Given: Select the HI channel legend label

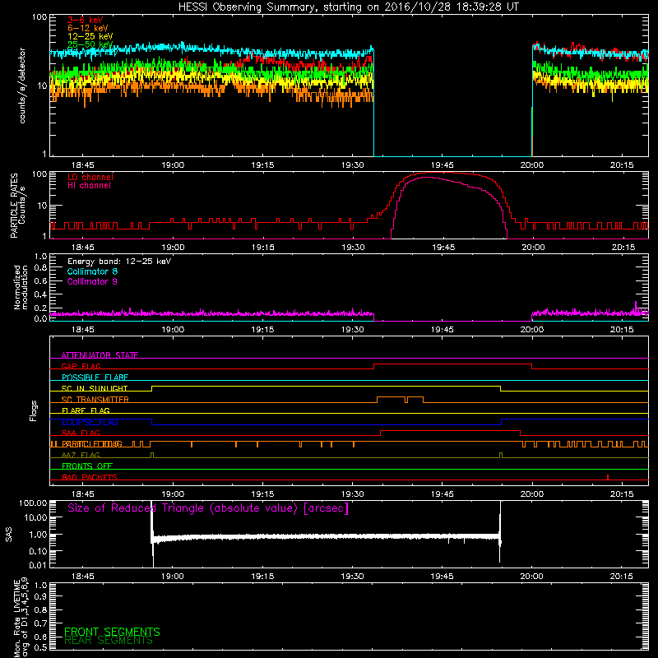Looking at the screenshot, I should pos(89,186).
